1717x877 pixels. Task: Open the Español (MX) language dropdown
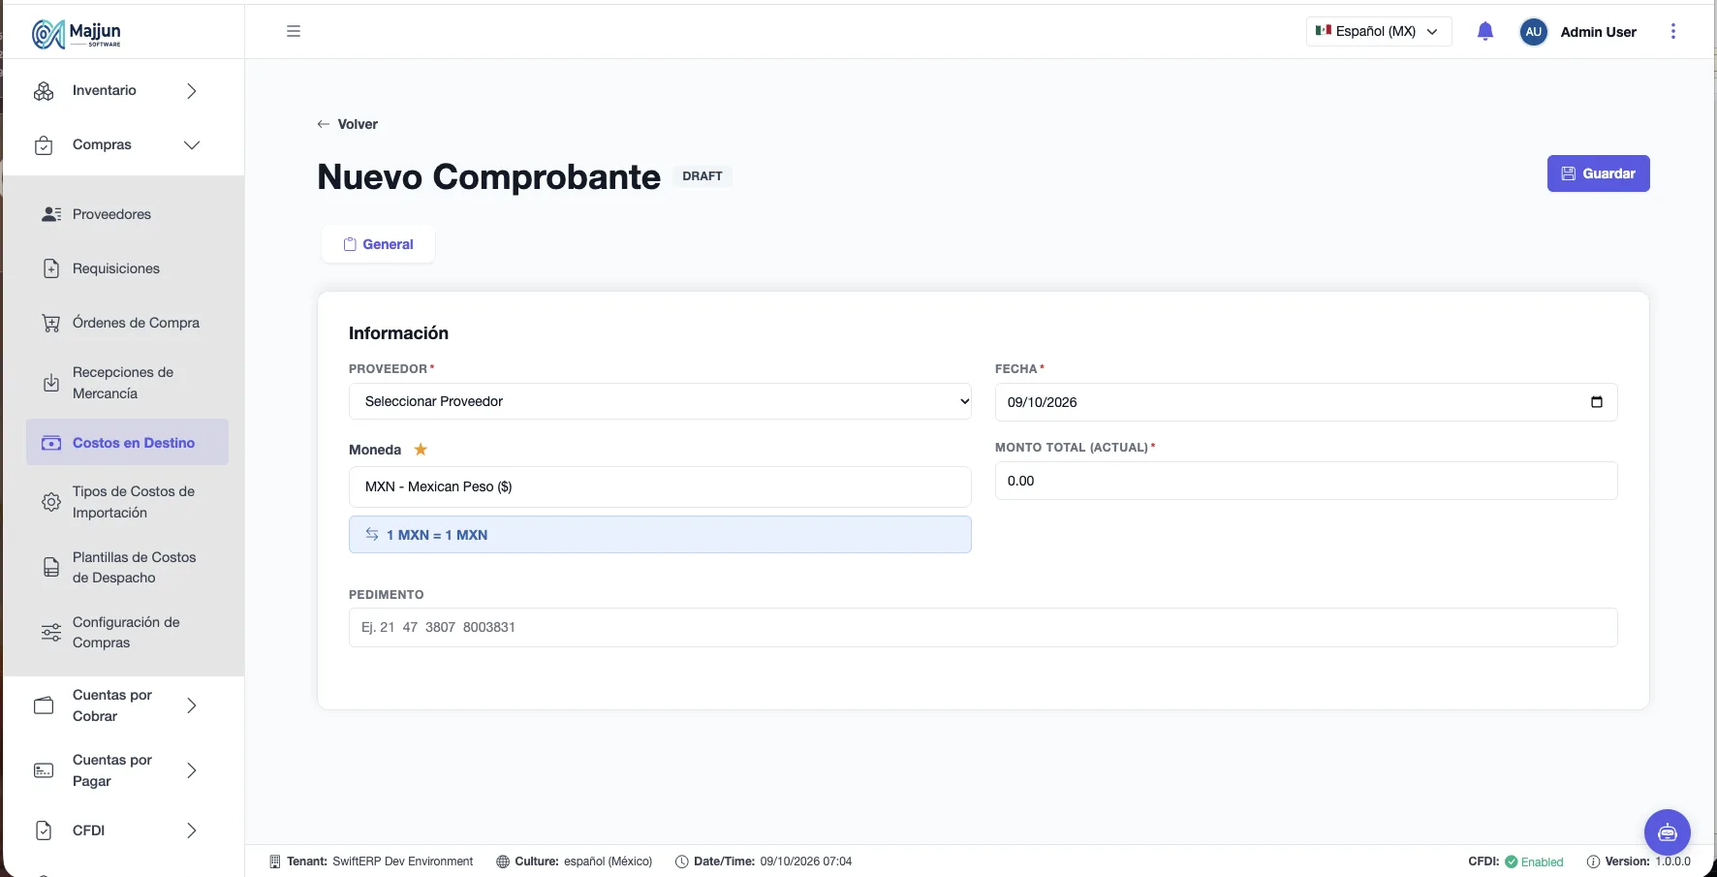1378,31
